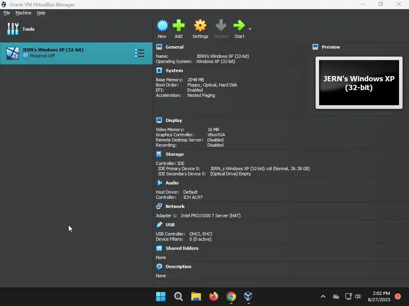Open the Start button dropdown arrow

click(x=250, y=29)
